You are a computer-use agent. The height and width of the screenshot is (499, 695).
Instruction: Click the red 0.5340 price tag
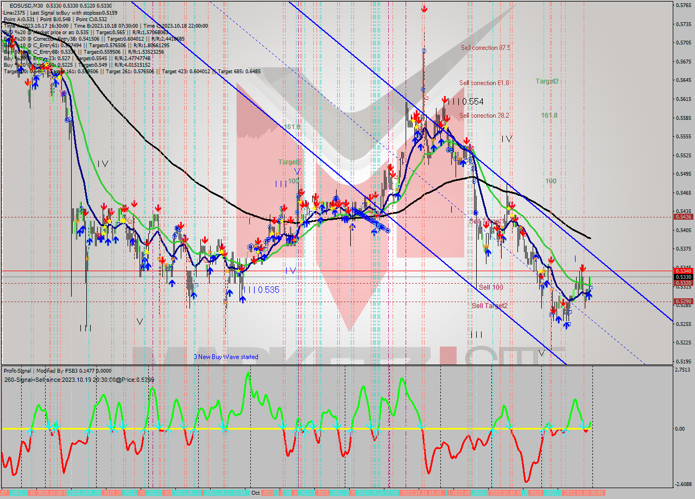coord(683,271)
